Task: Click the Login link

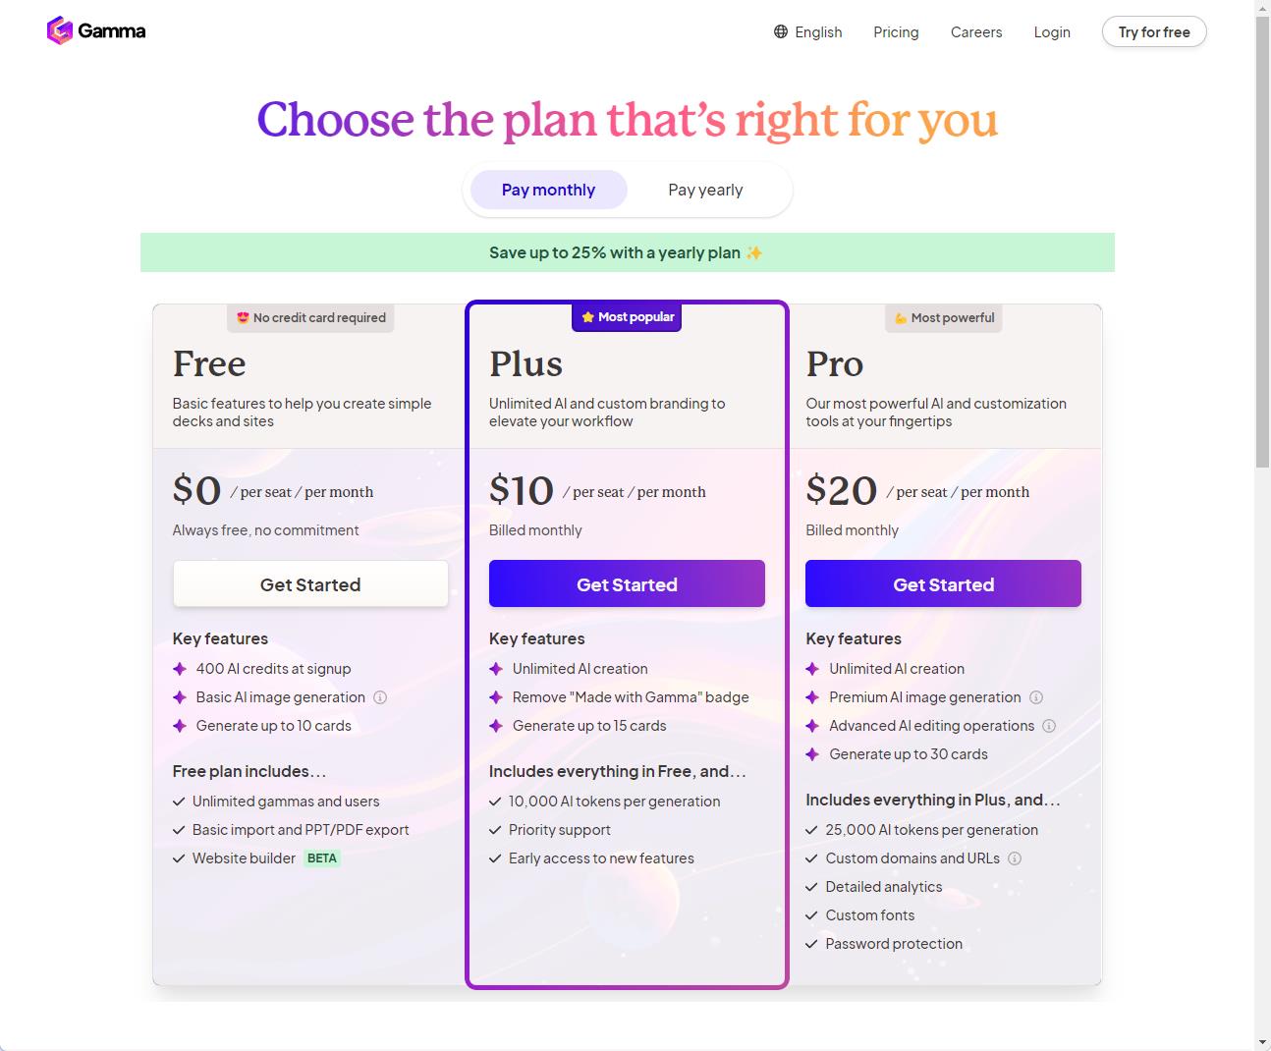Action: tap(1052, 31)
